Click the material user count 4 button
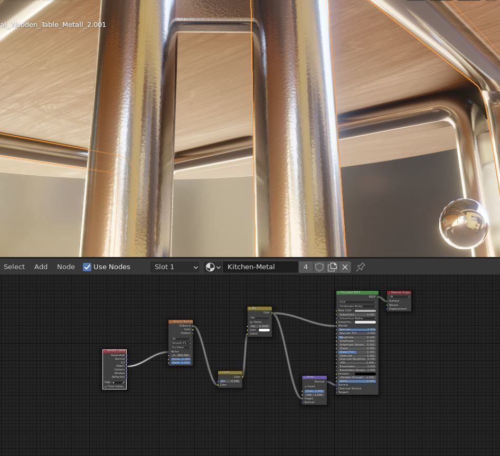Viewport: 500px width, 456px height. 306,267
